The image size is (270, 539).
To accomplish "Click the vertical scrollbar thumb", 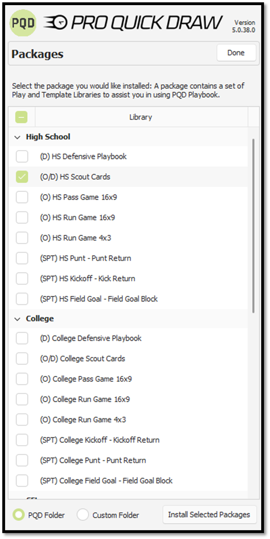I will (x=254, y=226).
